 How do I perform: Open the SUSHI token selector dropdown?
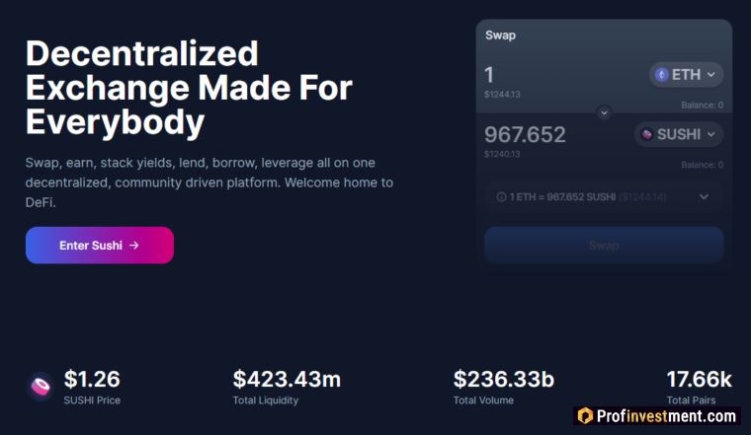click(x=679, y=134)
